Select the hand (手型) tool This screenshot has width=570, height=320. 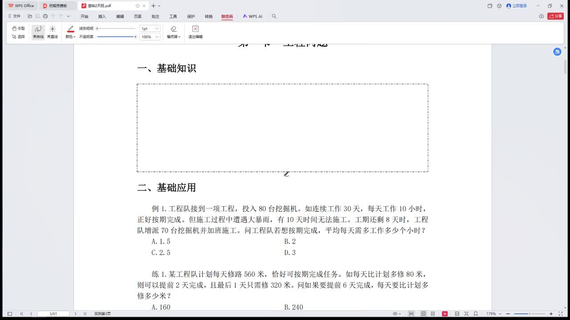point(18,28)
